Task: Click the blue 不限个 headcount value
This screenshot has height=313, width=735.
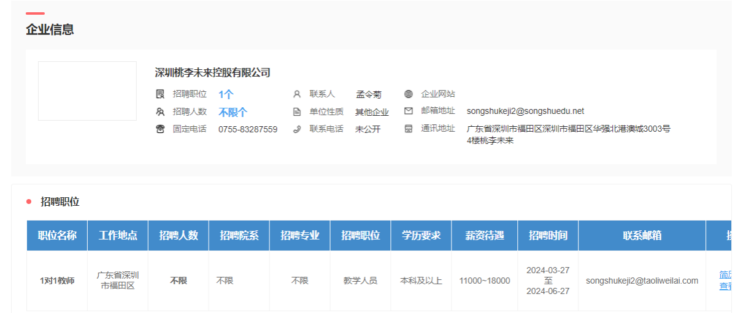Action: pos(233,112)
